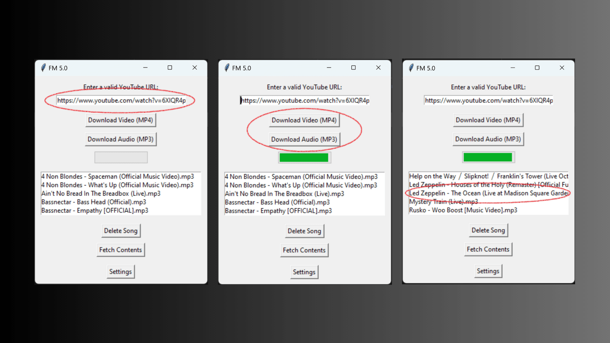
Task: Click the URL field on right window
Action: tap(488, 100)
